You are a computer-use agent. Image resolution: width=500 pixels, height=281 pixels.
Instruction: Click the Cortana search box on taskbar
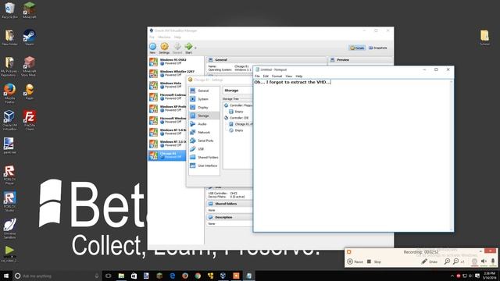click(57, 276)
